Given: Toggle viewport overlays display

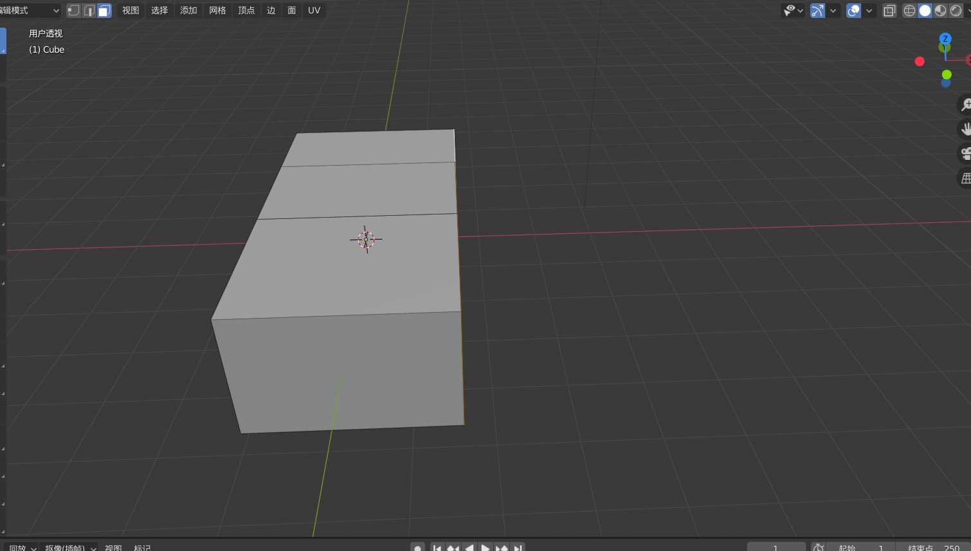Looking at the screenshot, I should point(853,10).
